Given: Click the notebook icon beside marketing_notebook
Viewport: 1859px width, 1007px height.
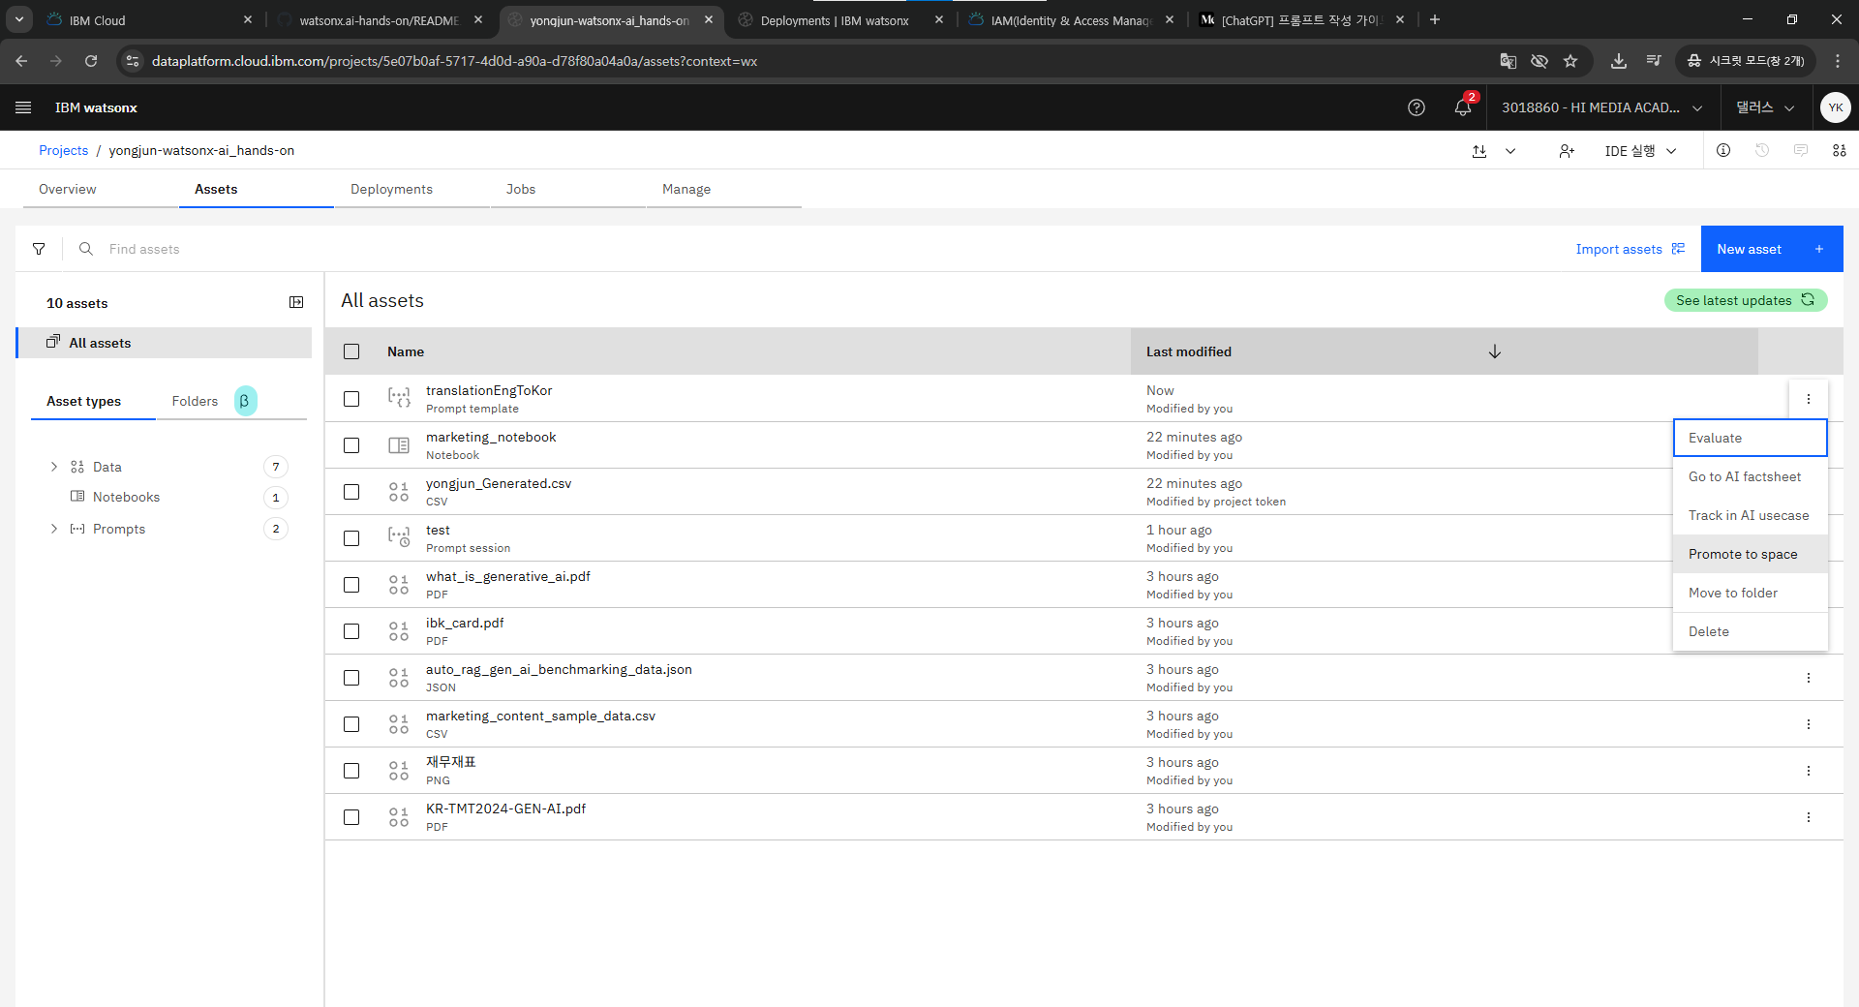Looking at the screenshot, I should 399,445.
